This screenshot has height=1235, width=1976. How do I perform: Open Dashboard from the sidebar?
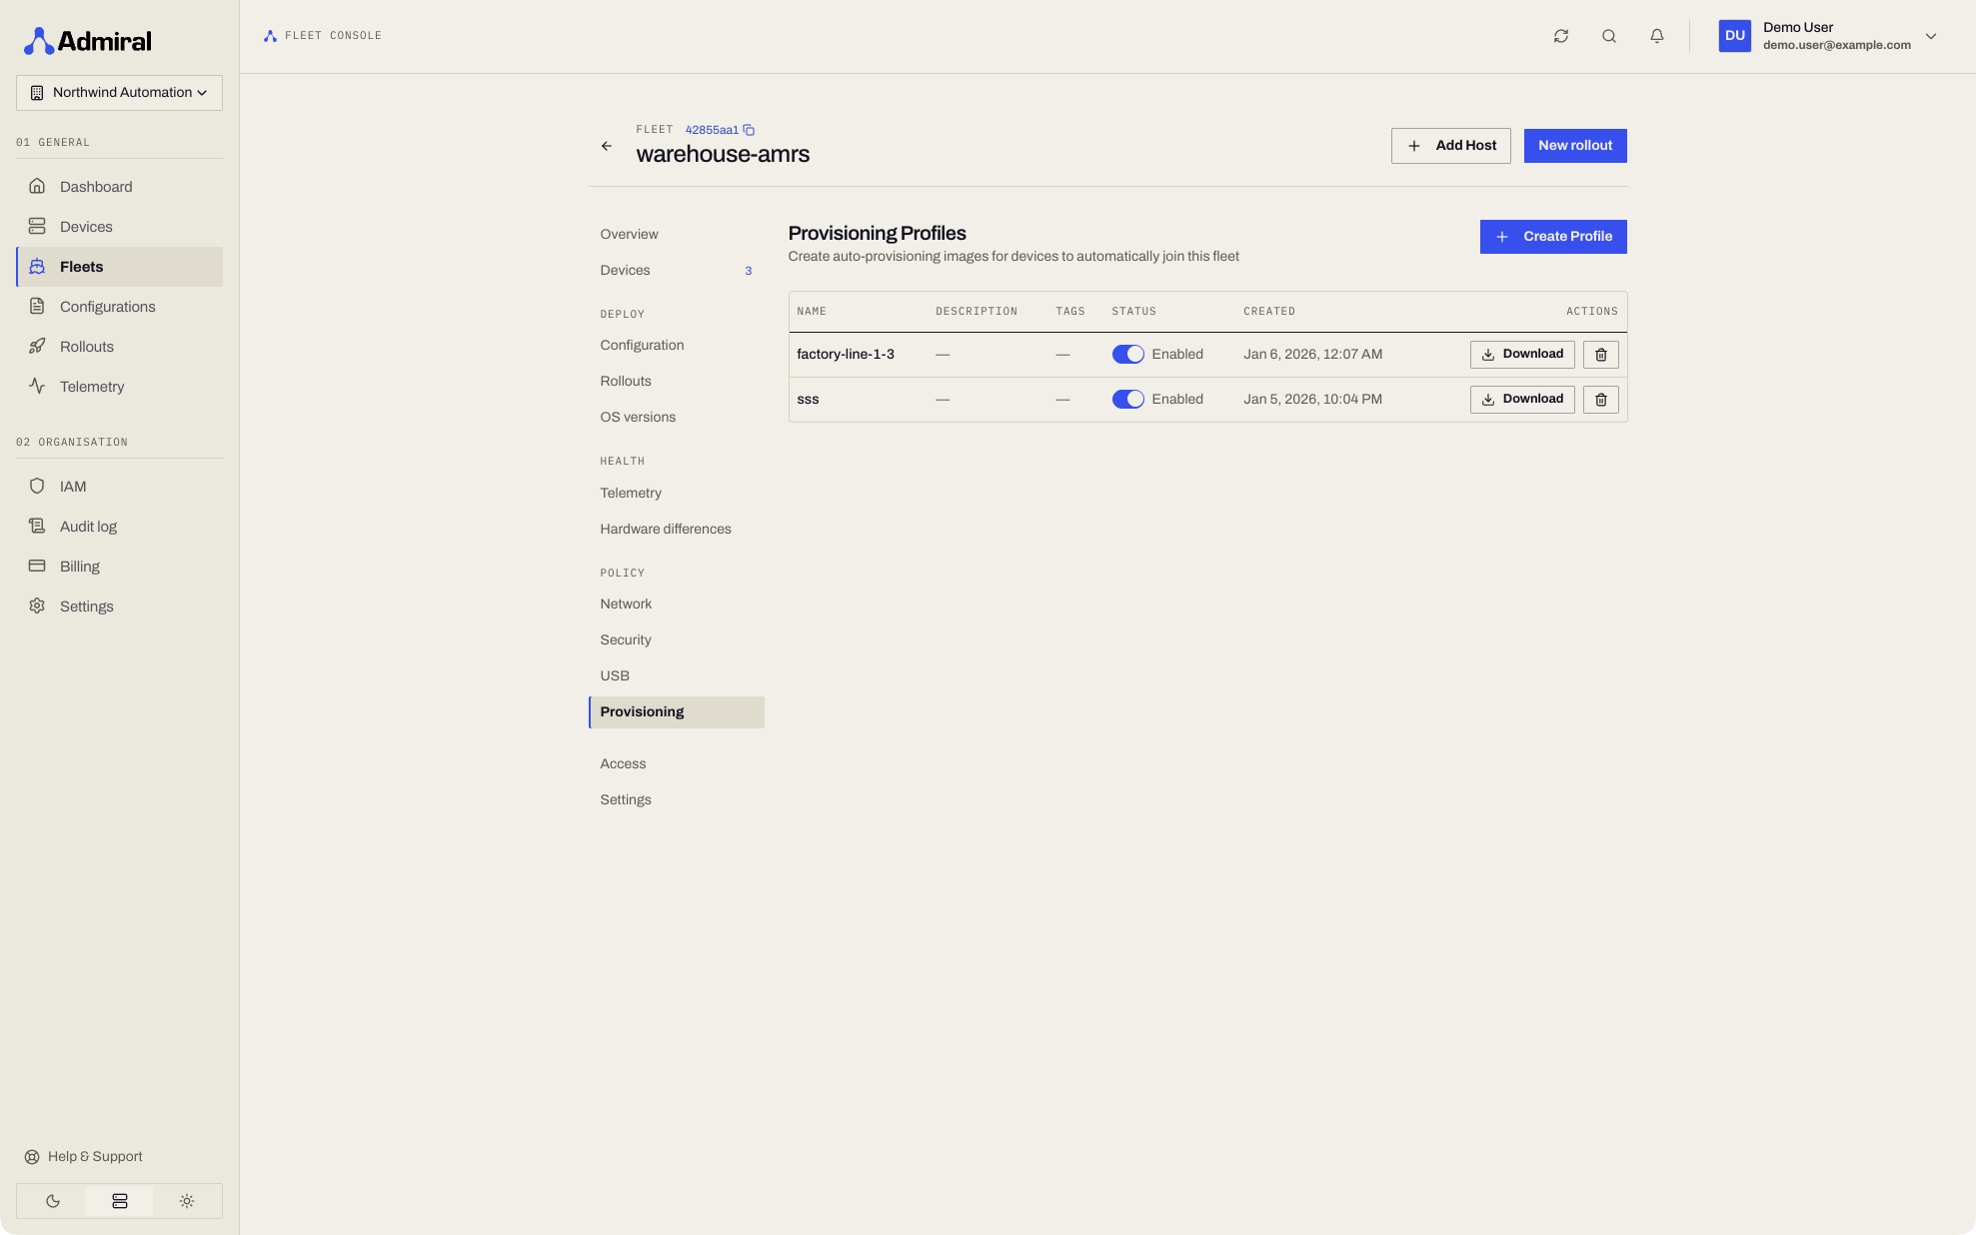click(119, 187)
